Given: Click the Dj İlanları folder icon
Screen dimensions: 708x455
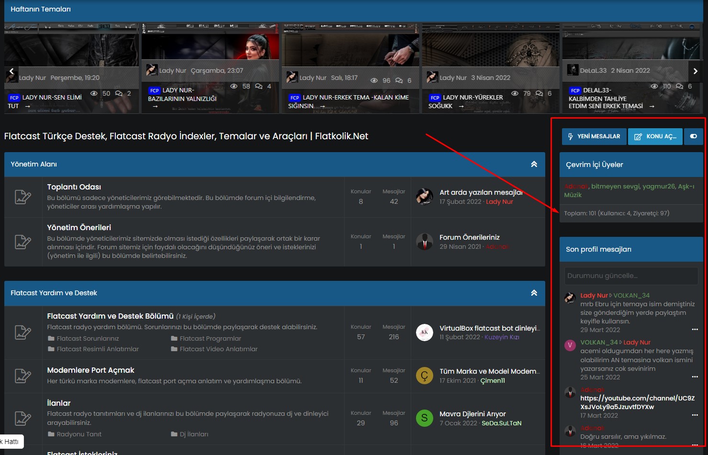Looking at the screenshot, I should (x=175, y=434).
